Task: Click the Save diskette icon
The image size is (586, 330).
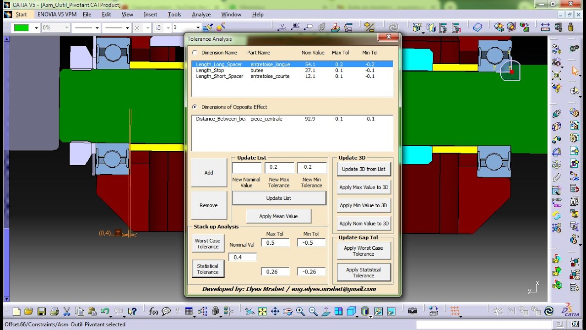Action: pyautogui.click(x=41, y=312)
